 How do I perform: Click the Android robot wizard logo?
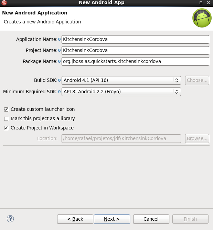pos(202,18)
